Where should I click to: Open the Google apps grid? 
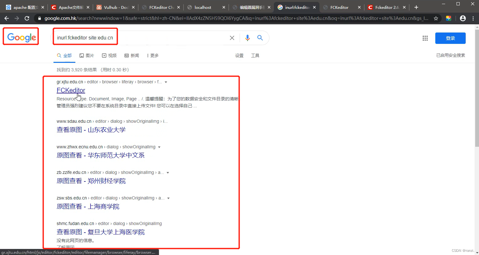(x=425, y=38)
